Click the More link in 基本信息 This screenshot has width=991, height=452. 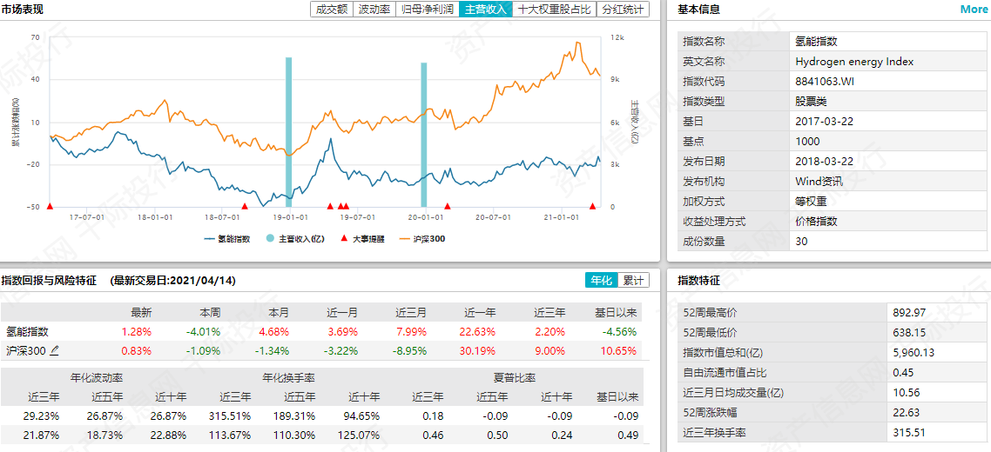tap(974, 10)
